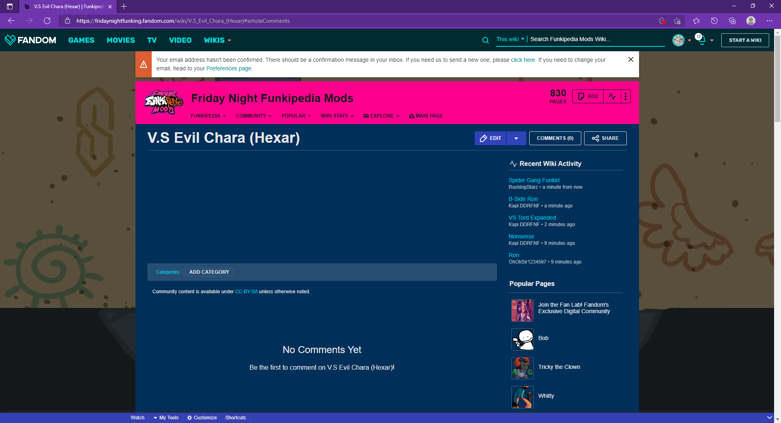Expand My Tools in bottom toolbar
This screenshot has width=781, height=423.
click(166, 418)
